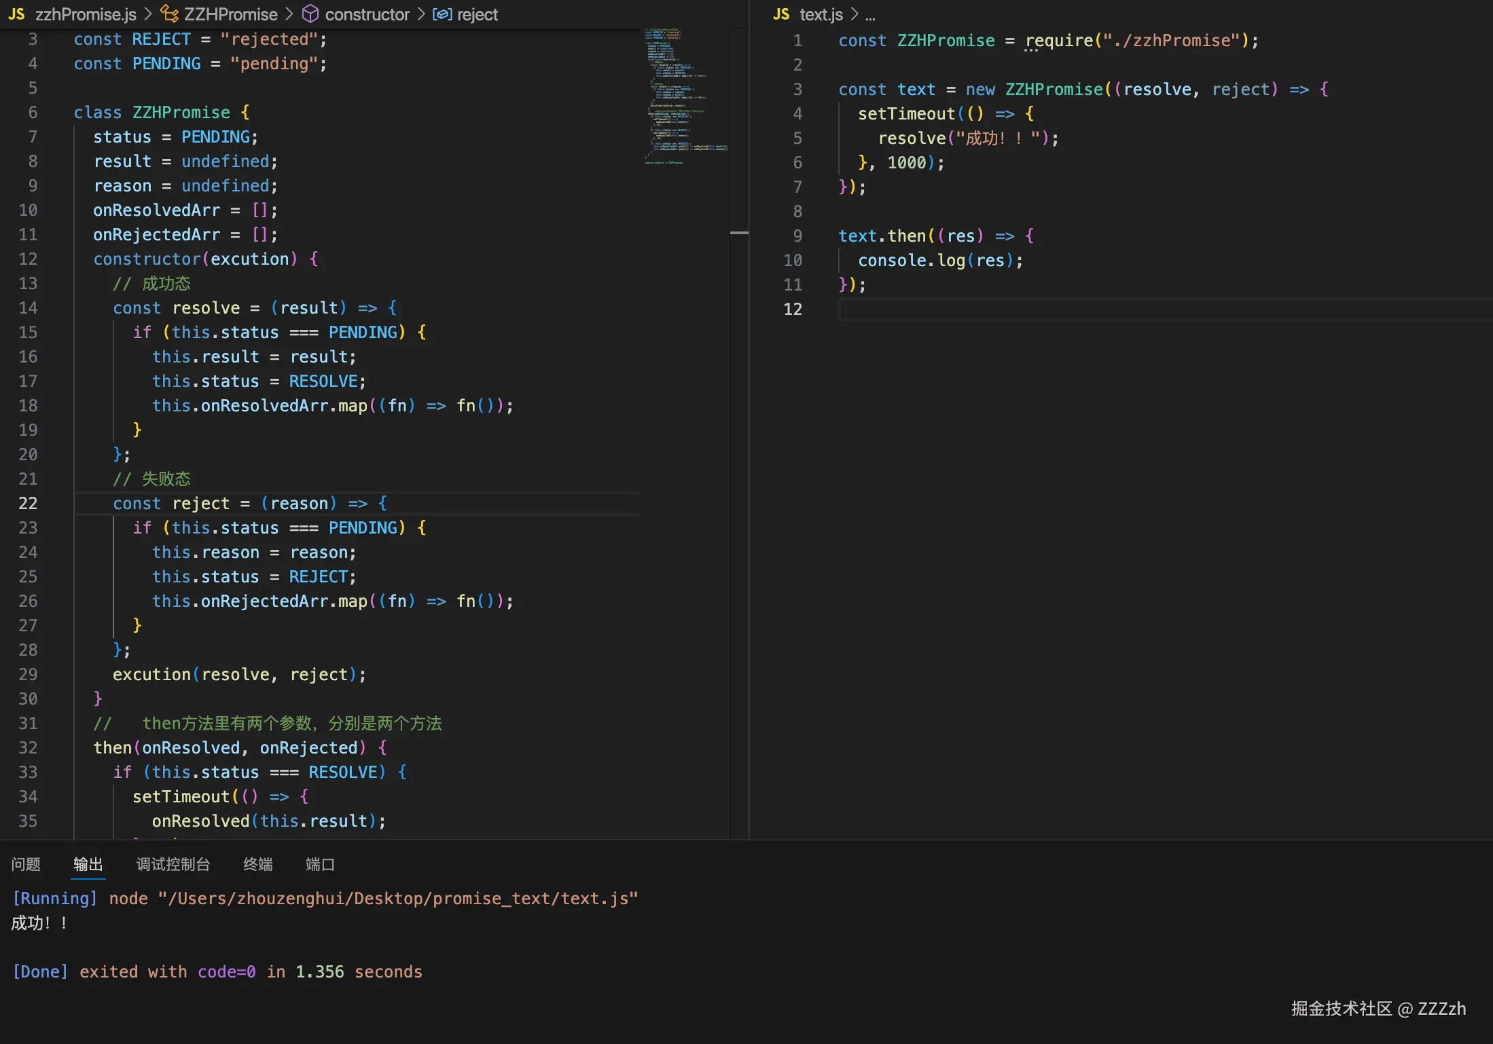Viewport: 1493px width, 1044px height.
Task: Click the text.js file path in output
Action: 397,898
